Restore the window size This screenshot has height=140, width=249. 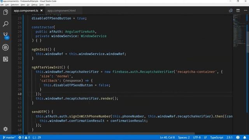(x=238, y=1)
